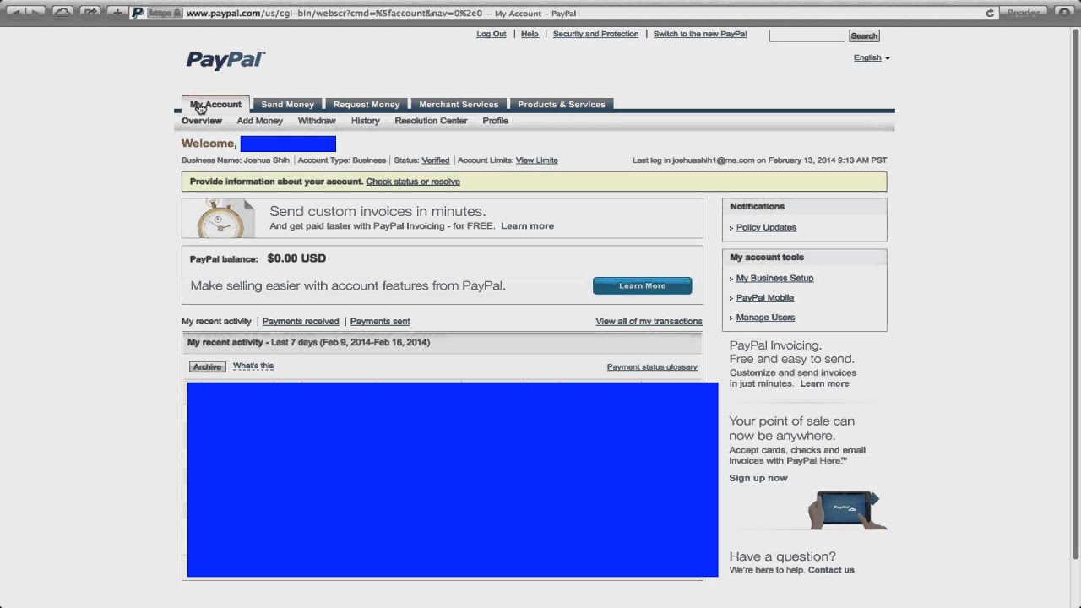Viewport: 1081px width, 608px height.
Task: Open the Help link
Action: point(530,34)
